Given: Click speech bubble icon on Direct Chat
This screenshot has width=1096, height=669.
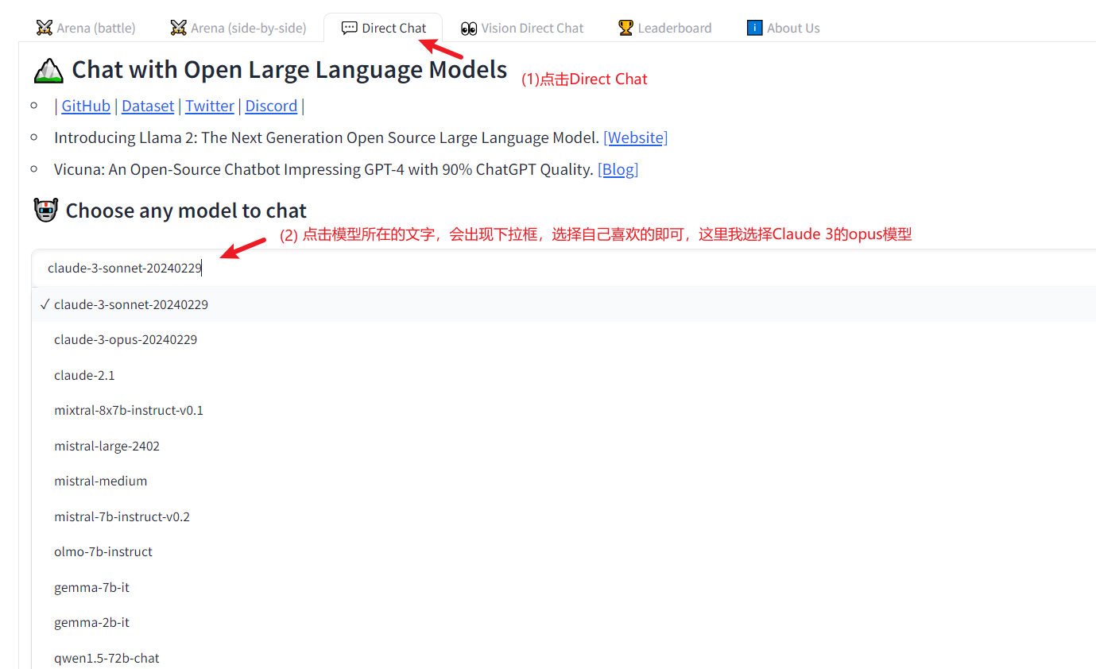Looking at the screenshot, I should 349,28.
